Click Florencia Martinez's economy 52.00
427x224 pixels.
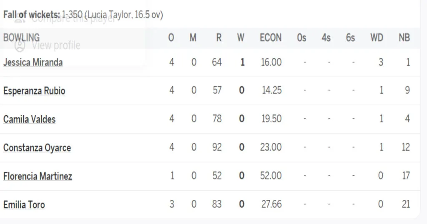tap(271, 176)
